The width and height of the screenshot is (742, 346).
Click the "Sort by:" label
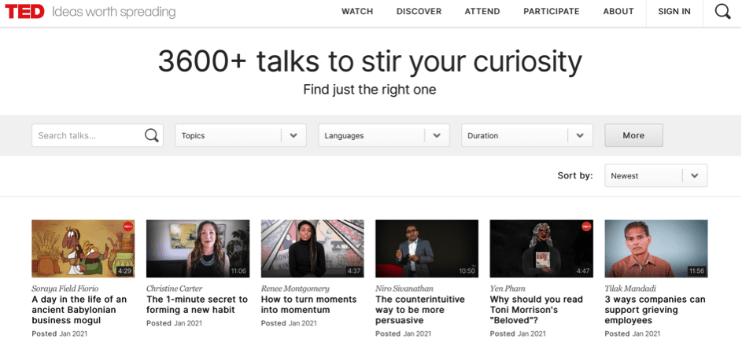[x=575, y=176]
